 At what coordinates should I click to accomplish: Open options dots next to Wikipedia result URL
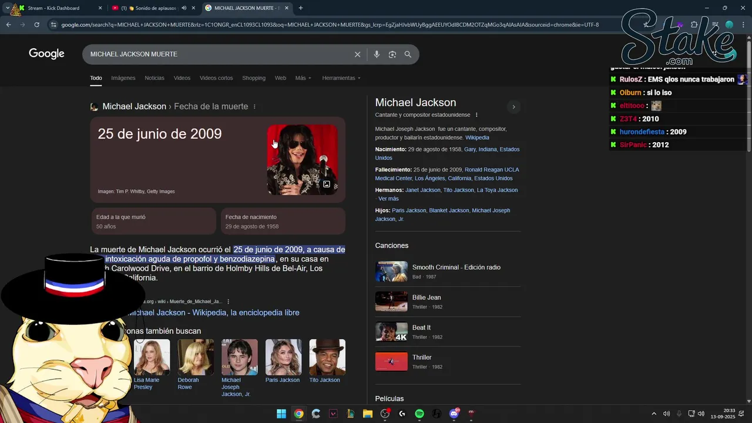(x=229, y=301)
